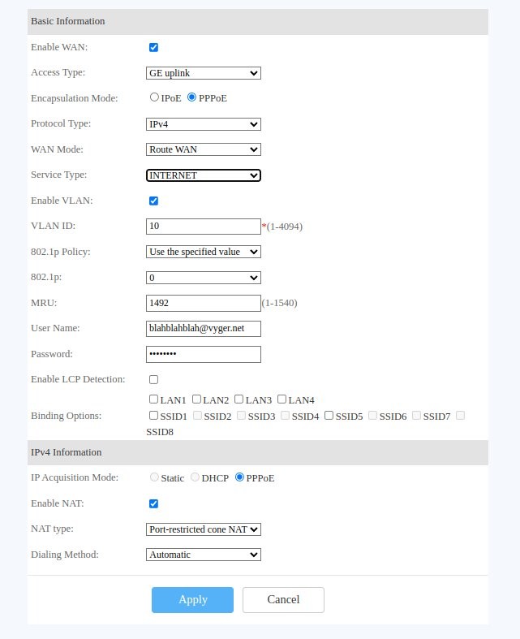This screenshot has width=520, height=639.
Task: Open the Access Type dropdown
Action: point(204,73)
